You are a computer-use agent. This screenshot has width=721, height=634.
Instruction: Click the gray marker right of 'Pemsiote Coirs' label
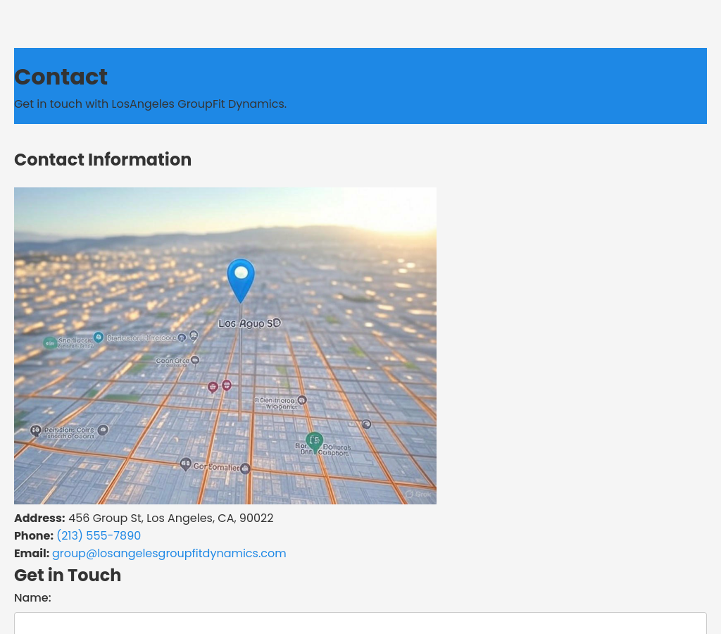point(103,429)
